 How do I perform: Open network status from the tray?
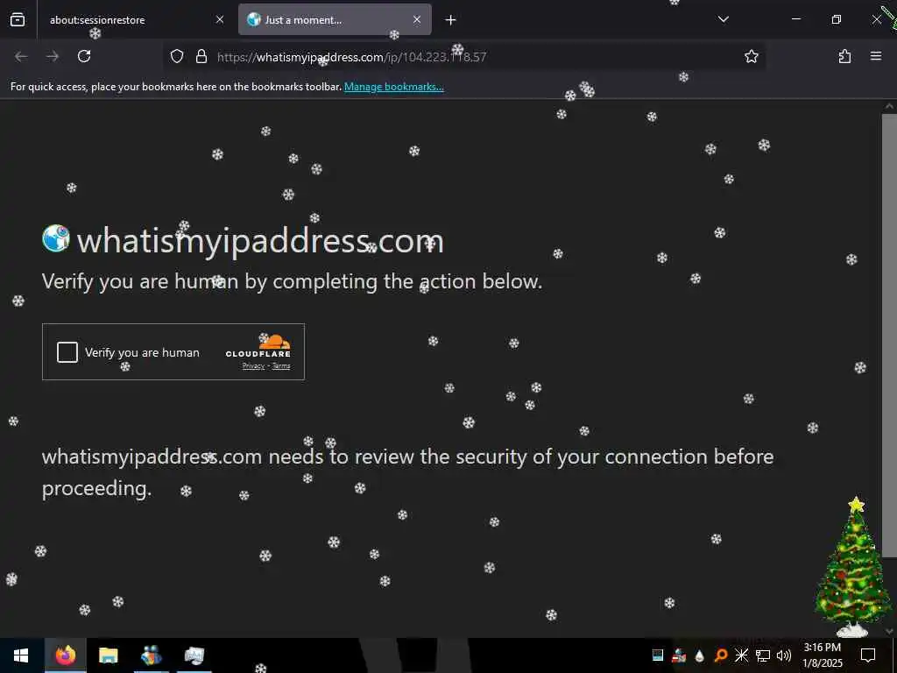[763, 655]
